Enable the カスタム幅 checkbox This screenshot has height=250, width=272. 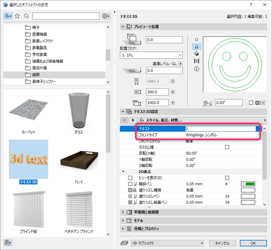(x=227, y=147)
